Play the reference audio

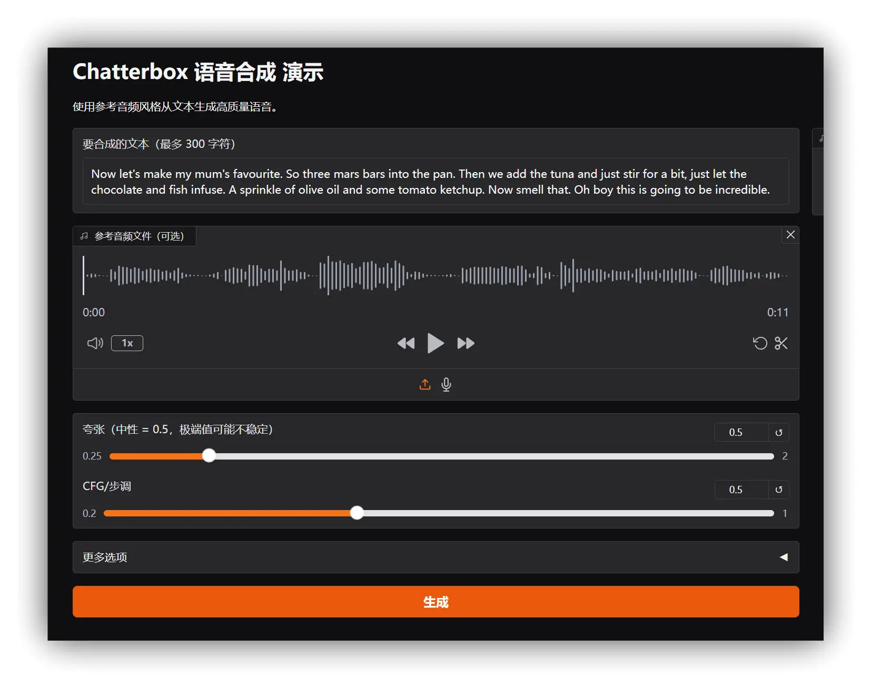(435, 343)
